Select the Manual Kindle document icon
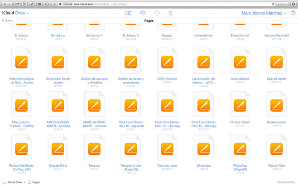The height and width of the screenshot is (186, 298). [276, 62]
